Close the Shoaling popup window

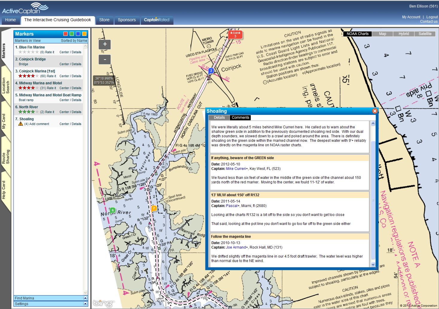374,111
